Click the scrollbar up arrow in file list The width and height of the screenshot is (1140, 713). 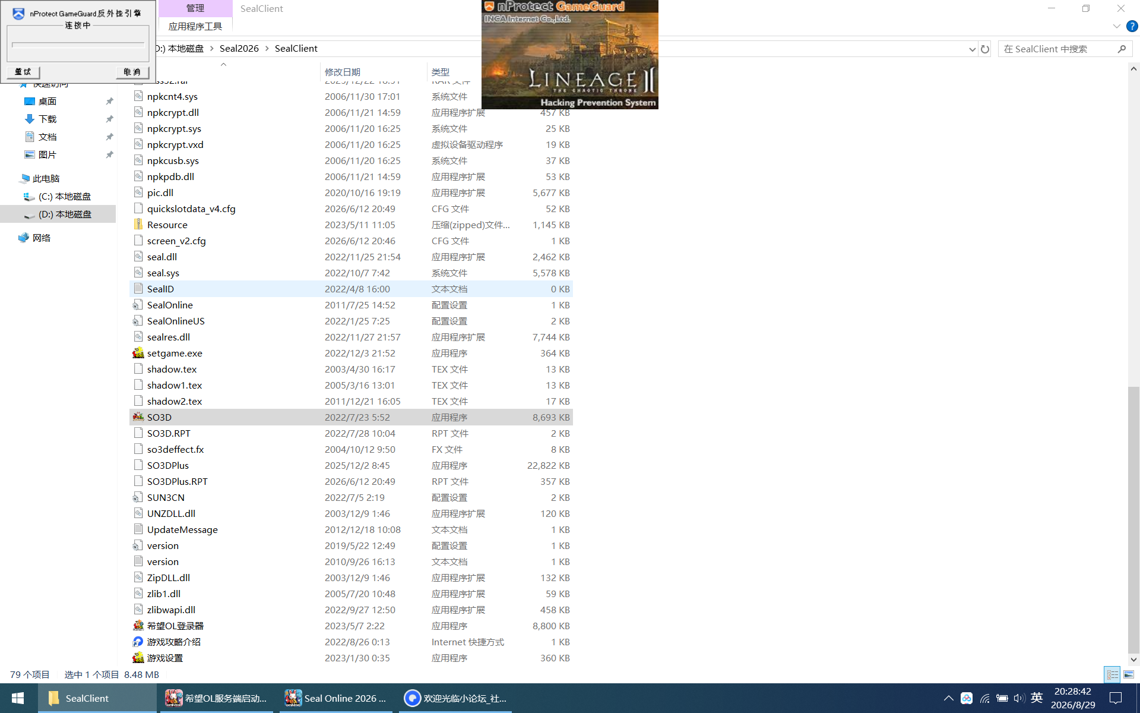[x=1133, y=69]
